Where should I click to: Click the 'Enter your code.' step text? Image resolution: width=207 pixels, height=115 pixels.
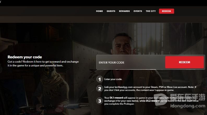113,79
